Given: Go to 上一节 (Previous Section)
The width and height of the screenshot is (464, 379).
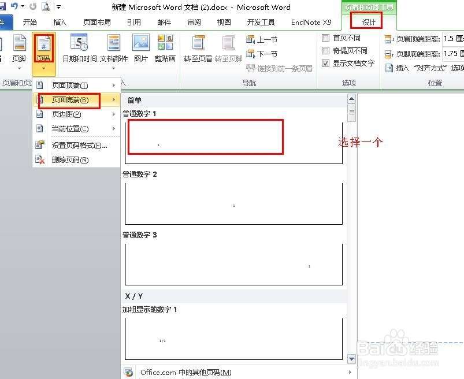Looking at the screenshot, I should pos(262,39).
